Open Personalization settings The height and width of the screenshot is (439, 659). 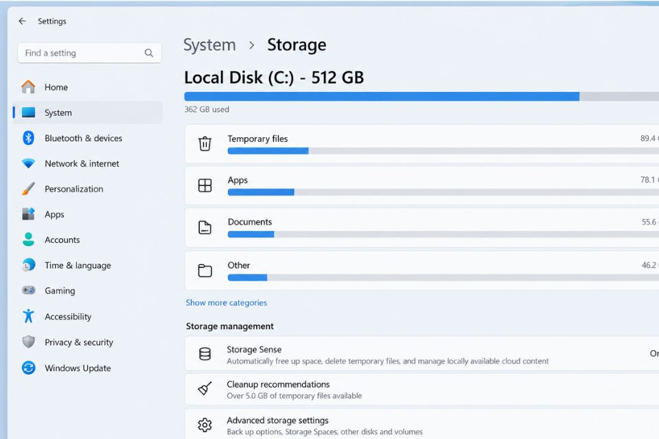(87, 189)
